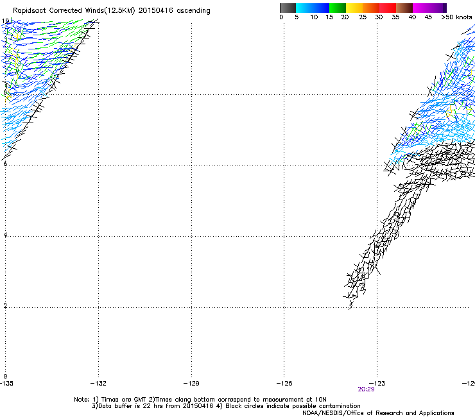Image resolution: width=475 pixels, height=417 pixels.
Task: Click the legend tick label 10
Action: pos(314,17)
